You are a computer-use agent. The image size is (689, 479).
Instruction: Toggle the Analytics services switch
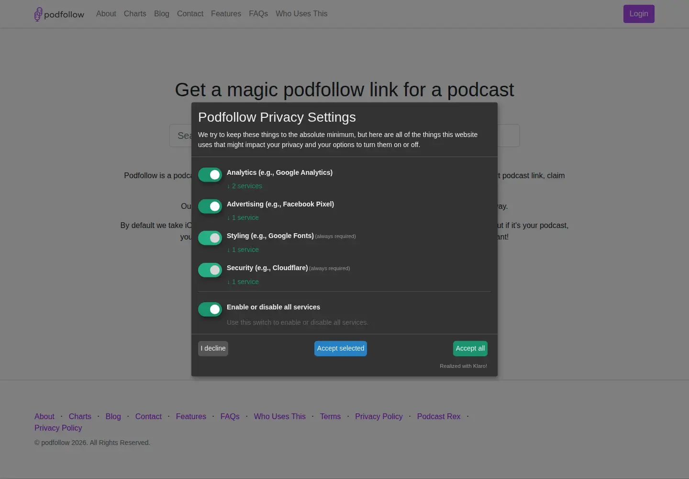pos(210,175)
